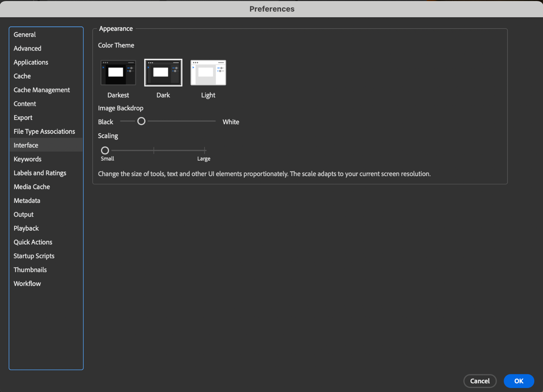
Task: Select the Darkest color theme thumbnail
Action: pos(118,73)
